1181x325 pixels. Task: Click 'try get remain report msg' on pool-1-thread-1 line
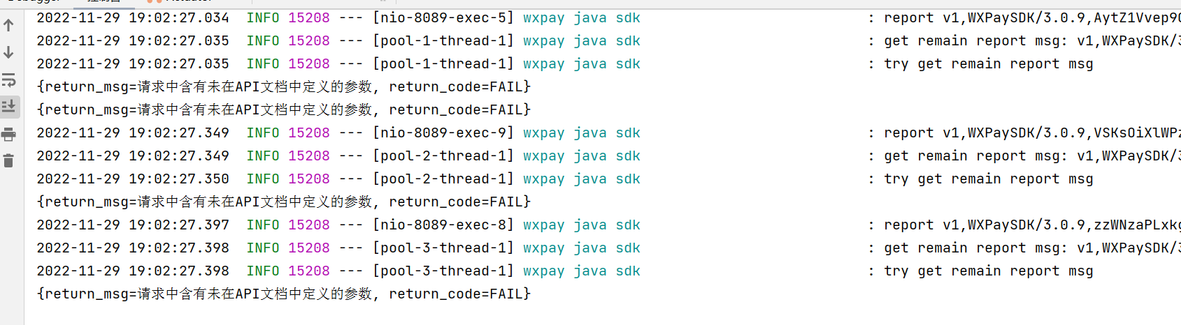pos(988,64)
